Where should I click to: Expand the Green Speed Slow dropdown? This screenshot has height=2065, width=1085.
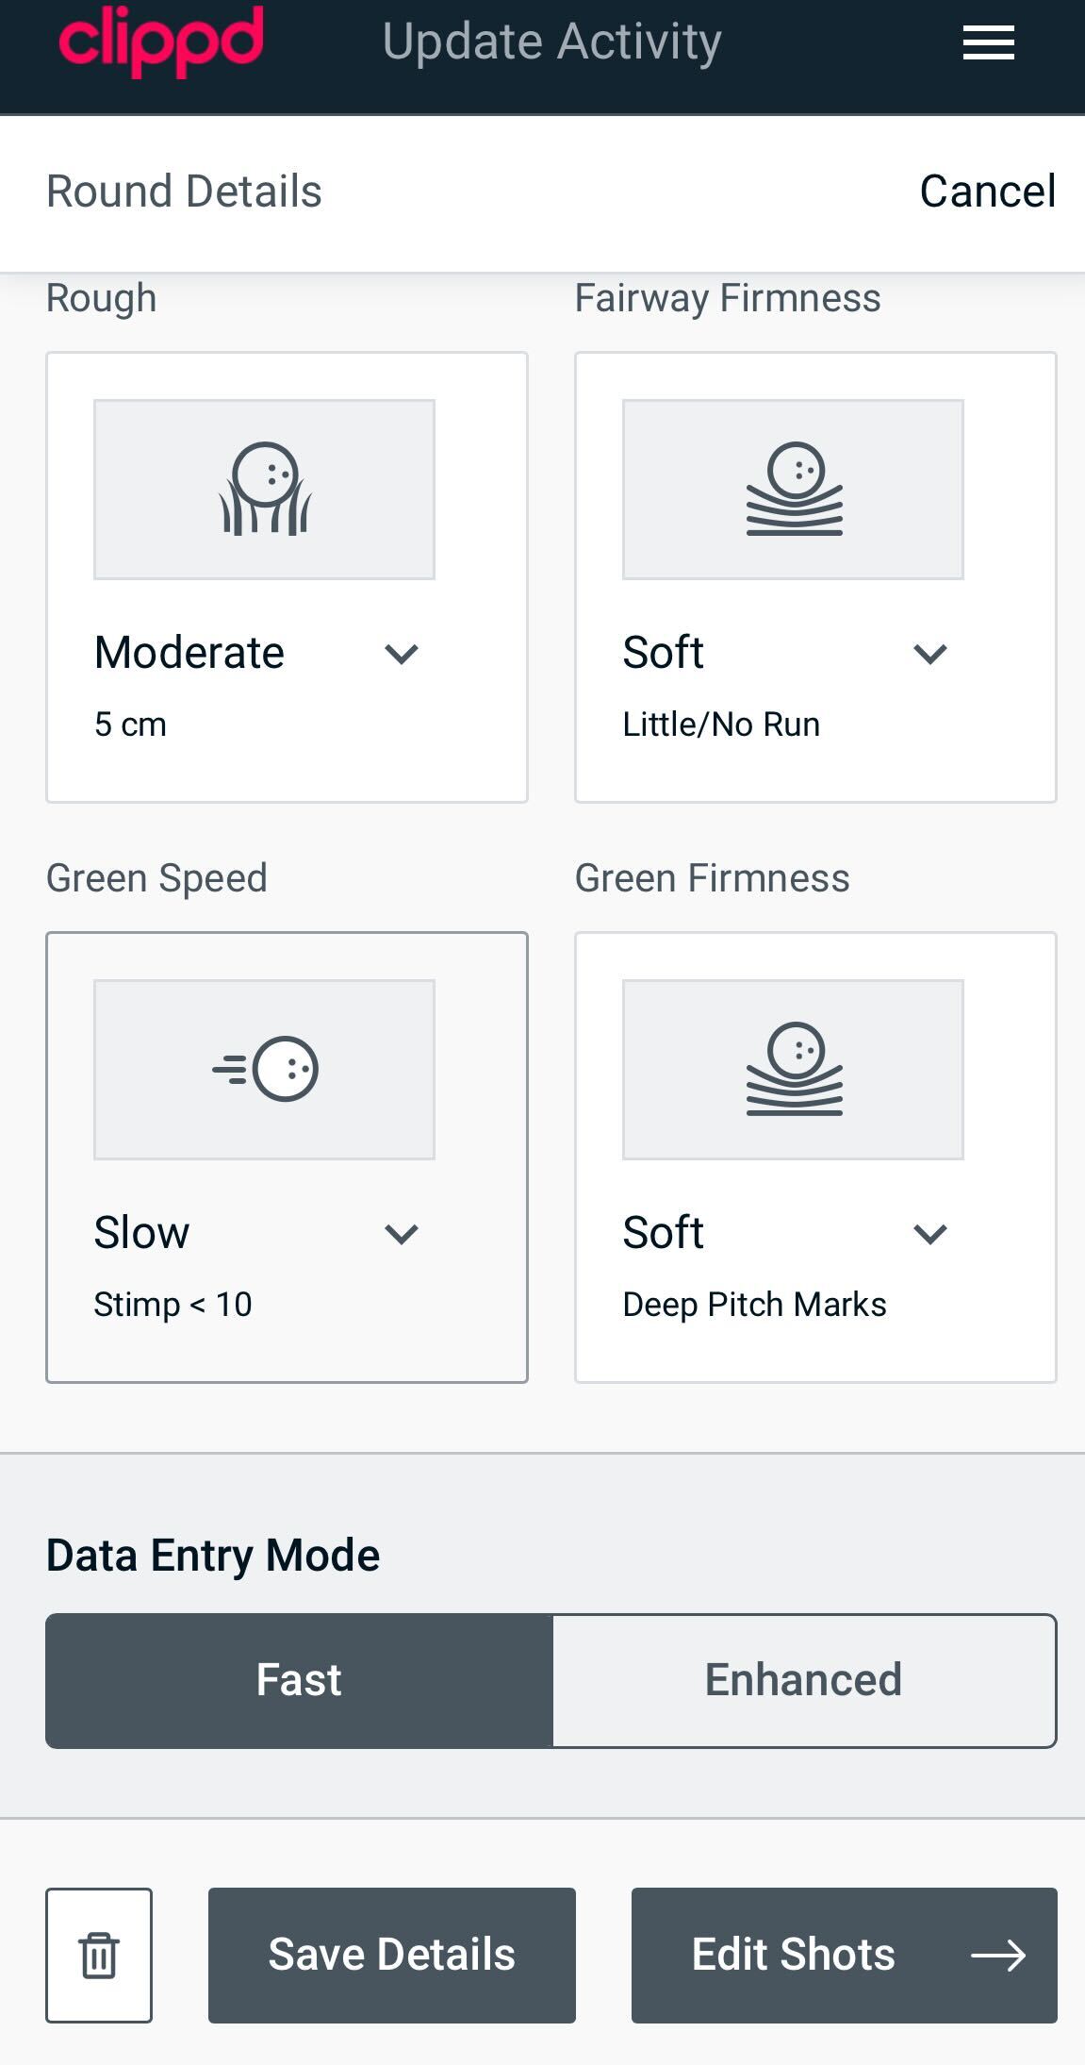click(x=402, y=1234)
